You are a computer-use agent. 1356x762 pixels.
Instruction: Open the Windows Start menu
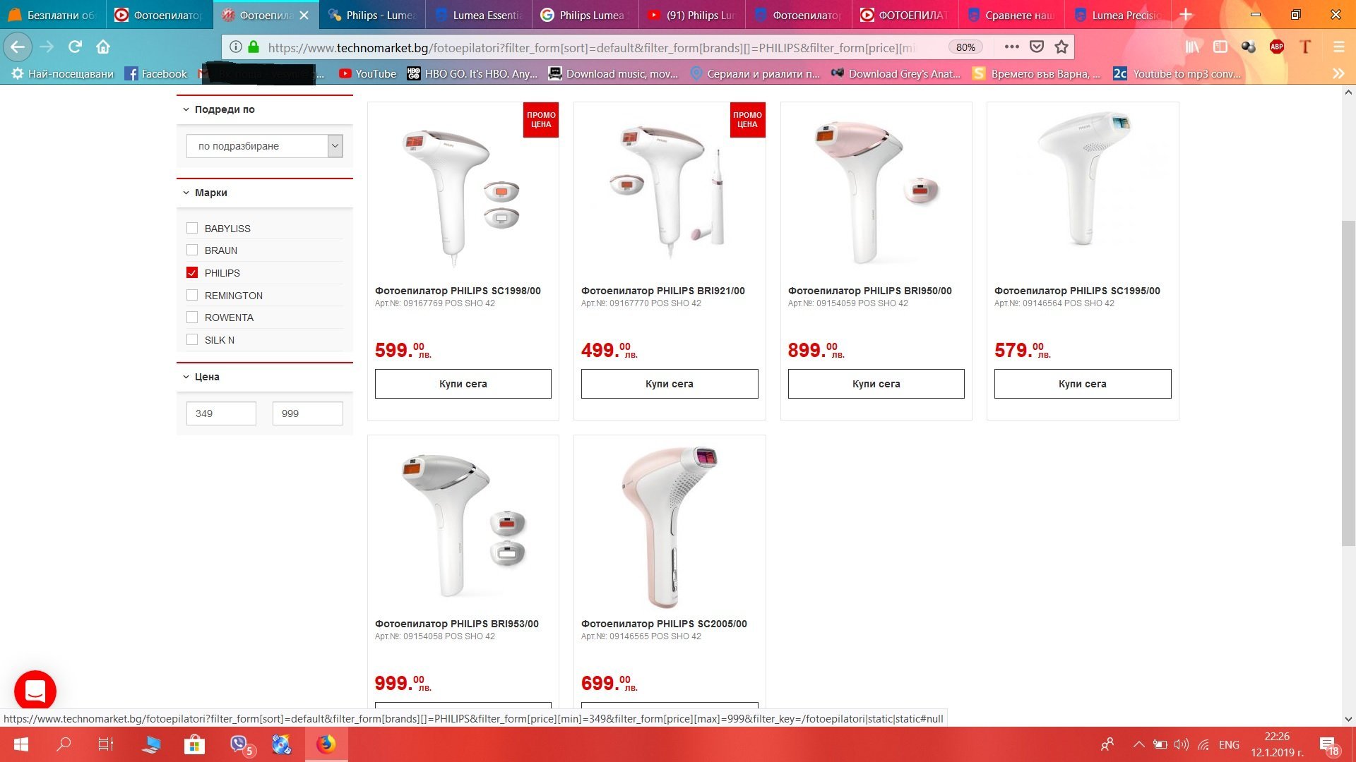click(x=21, y=744)
